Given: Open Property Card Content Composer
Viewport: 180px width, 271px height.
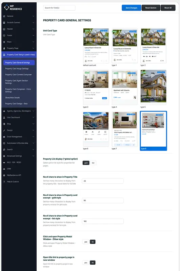Looking at the screenshot, I should point(18,75).
